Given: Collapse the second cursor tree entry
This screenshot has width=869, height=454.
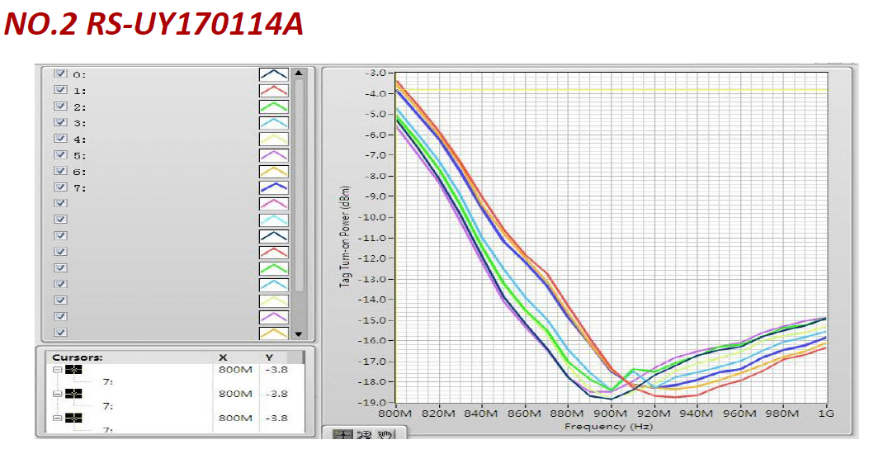Looking at the screenshot, I should click(56, 394).
